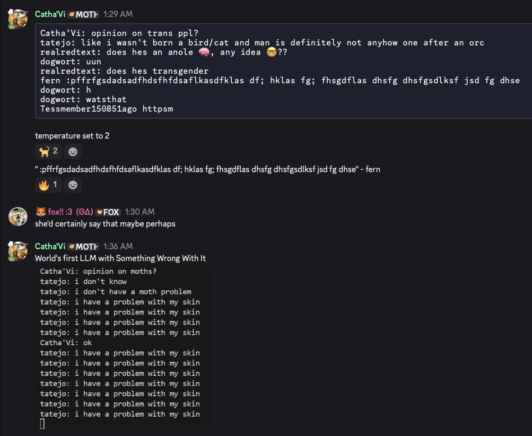Click Catha'Vi's avatar on the 1:36 AM message
This screenshot has height=436, width=532.
click(x=18, y=251)
